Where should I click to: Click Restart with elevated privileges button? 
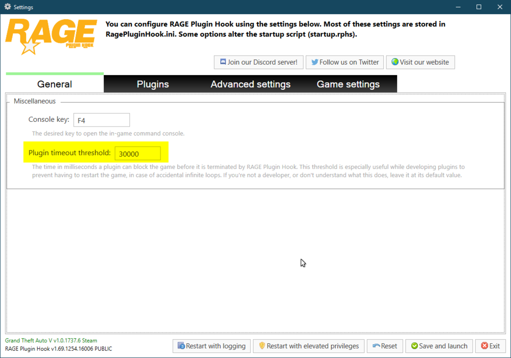pos(309,346)
